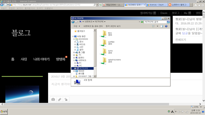The width and height of the screenshot is (205, 115).
Task: Expand the 제어판 tree node
Action: click(x=74, y=71)
